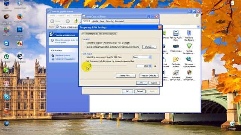Image resolution: width=241 pixels, height=135 pixels.
Task: Click Adobe Photoshop desktop icon
Action: (20, 32)
